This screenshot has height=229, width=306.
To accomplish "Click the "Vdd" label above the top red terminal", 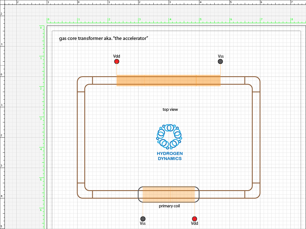I will (x=116, y=56).
